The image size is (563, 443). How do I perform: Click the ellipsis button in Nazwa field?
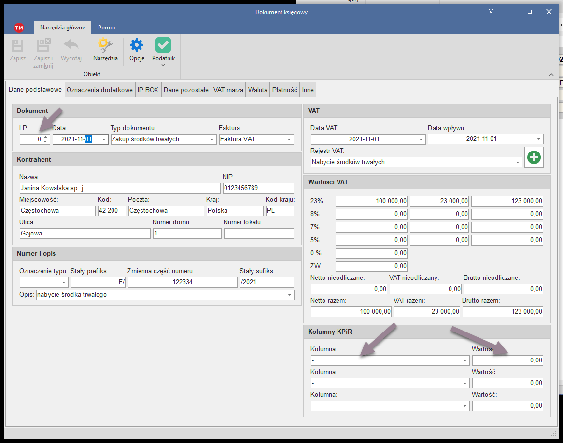216,188
